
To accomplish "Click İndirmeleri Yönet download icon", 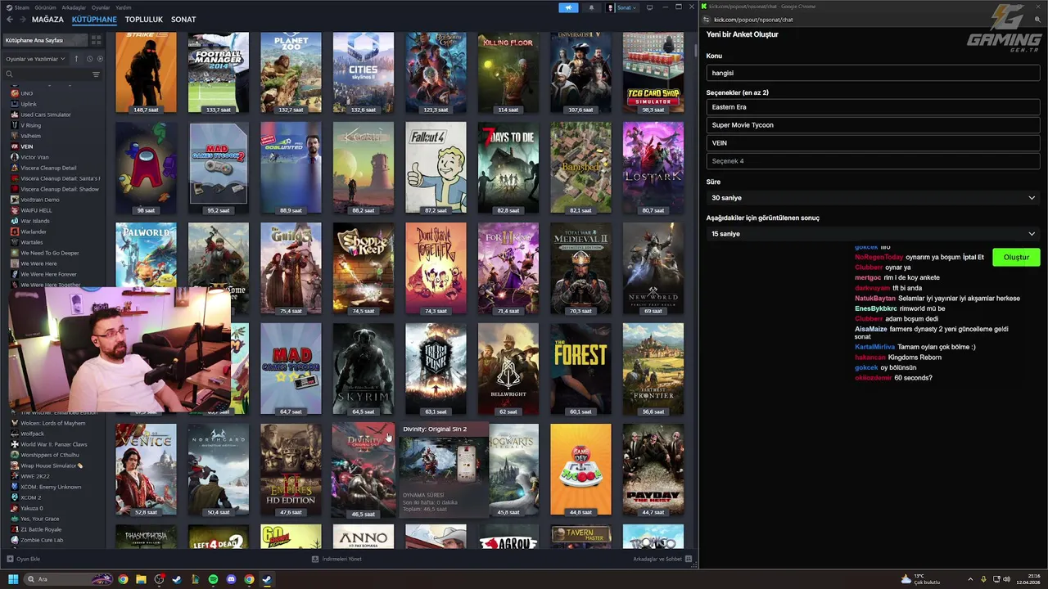I will [x=315, y=559].
